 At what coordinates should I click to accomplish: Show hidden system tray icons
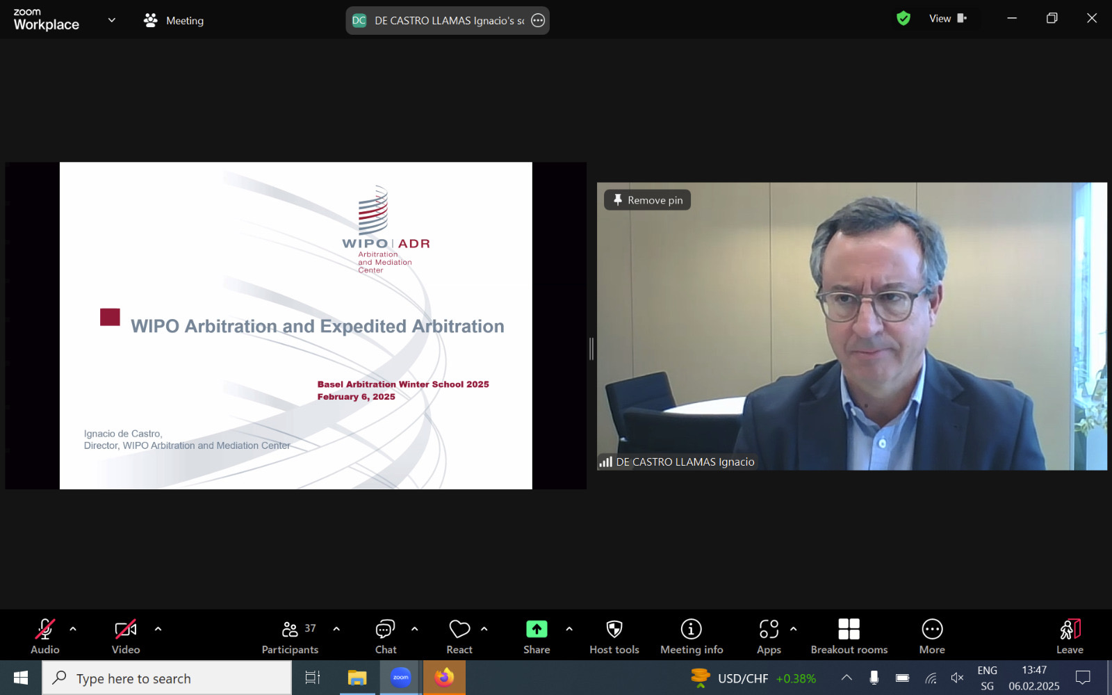point(847,678)
